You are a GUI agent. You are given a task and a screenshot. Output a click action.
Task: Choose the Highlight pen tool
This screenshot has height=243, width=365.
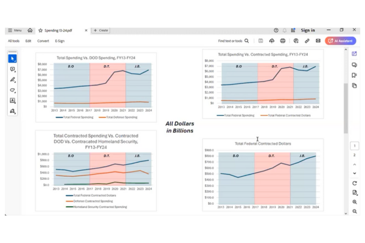(x=12, y=80)
